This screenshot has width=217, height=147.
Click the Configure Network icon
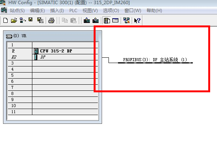pyautogui.click(x=126, y=21)
